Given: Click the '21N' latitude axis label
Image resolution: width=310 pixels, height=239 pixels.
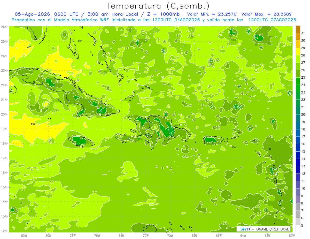Looking at the screenshot, I should point(4,100).
